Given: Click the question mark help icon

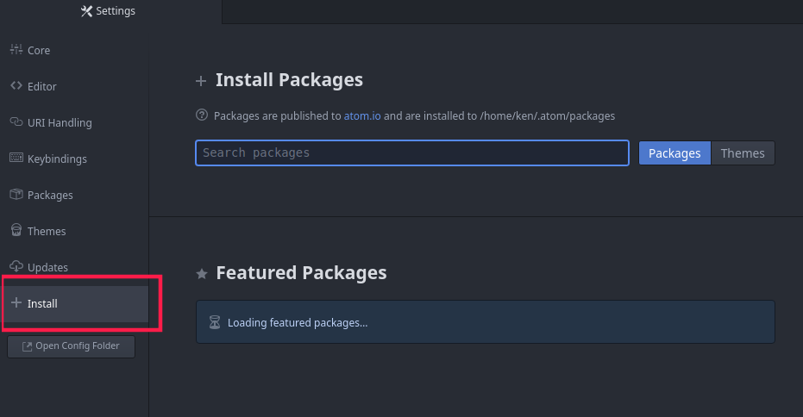Looking at the screenshot, I should [202, 115].
